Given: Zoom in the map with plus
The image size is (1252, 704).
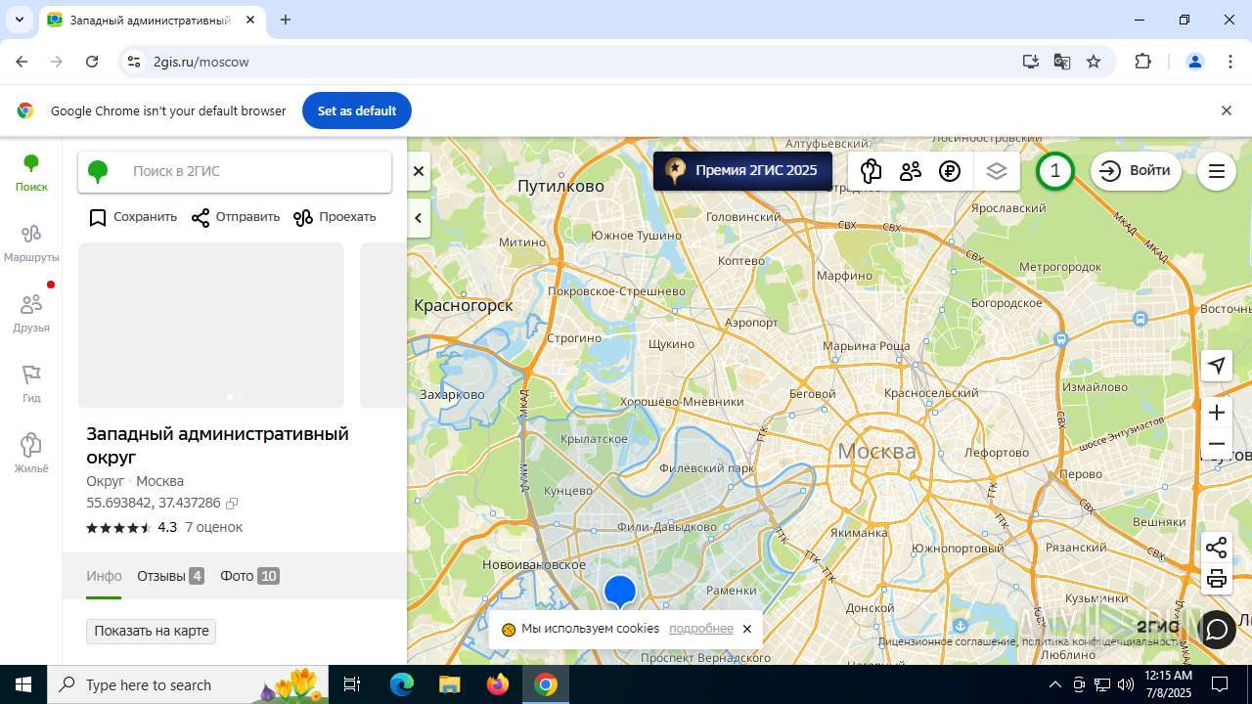Looking at the screenshot, I should 1217,413.
